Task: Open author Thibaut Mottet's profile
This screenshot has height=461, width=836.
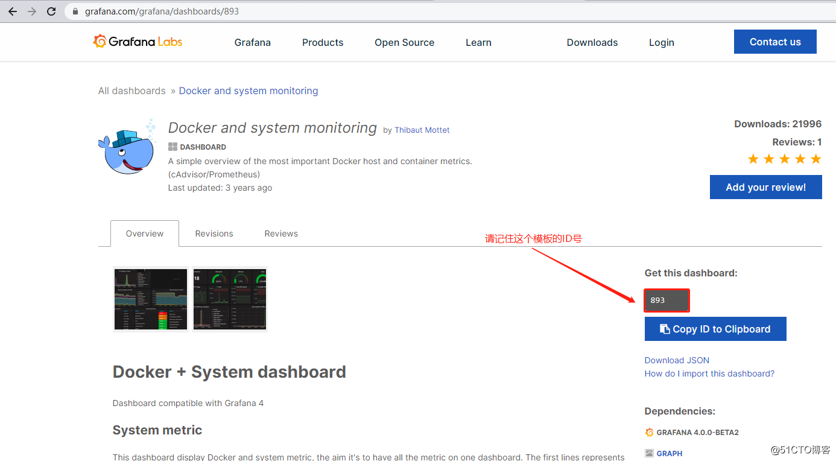Action: [x=422, y=130]
